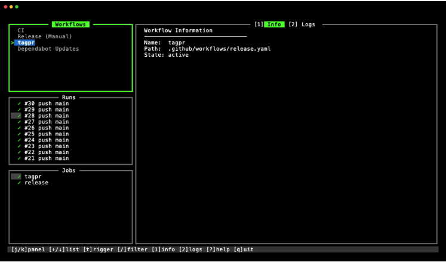Click the checkmark beside the release job
The width and height of the screenshot is (446, 262).
pyautogui.click(x=19, y=183)
